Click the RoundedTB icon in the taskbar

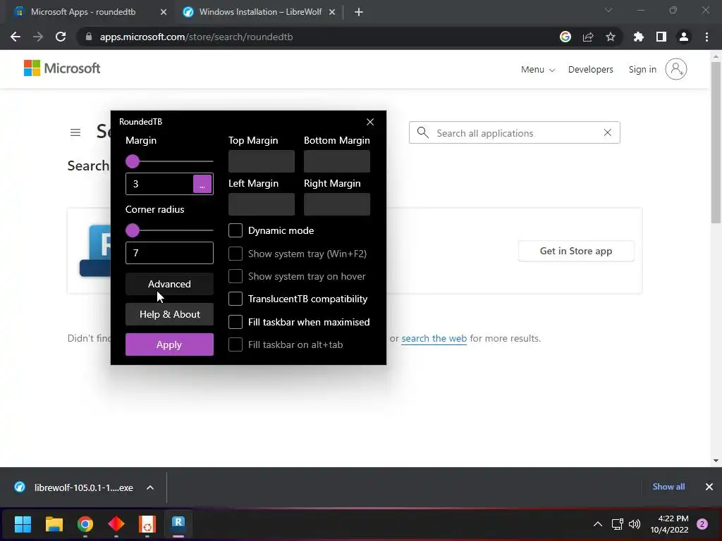(178, 523)
